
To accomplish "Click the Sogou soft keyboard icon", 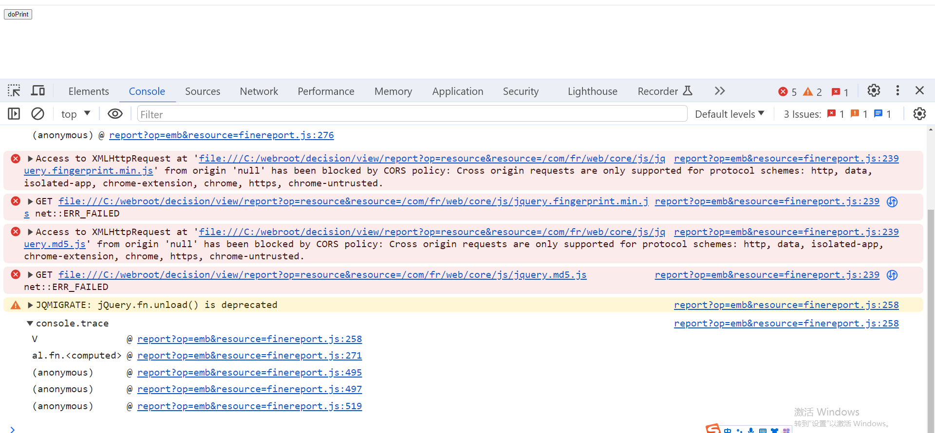I will pos(763,430).
